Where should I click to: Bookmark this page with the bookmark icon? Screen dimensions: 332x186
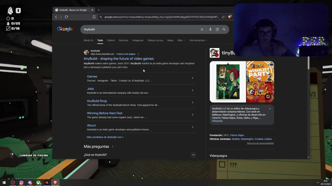click(x=94, y=17)
